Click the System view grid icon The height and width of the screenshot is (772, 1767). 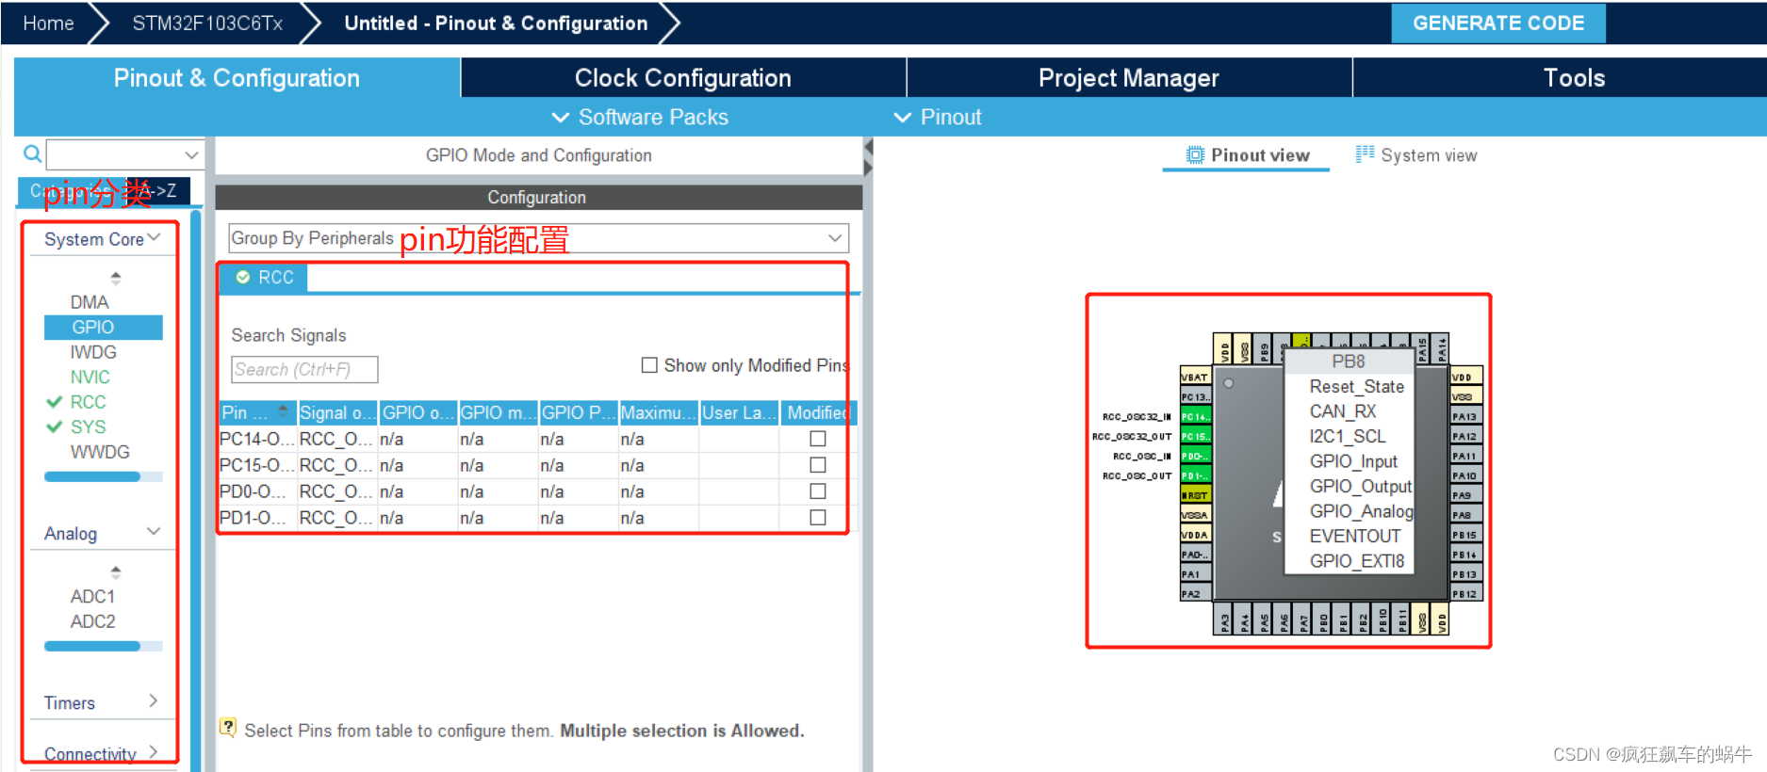[1365, 154]
